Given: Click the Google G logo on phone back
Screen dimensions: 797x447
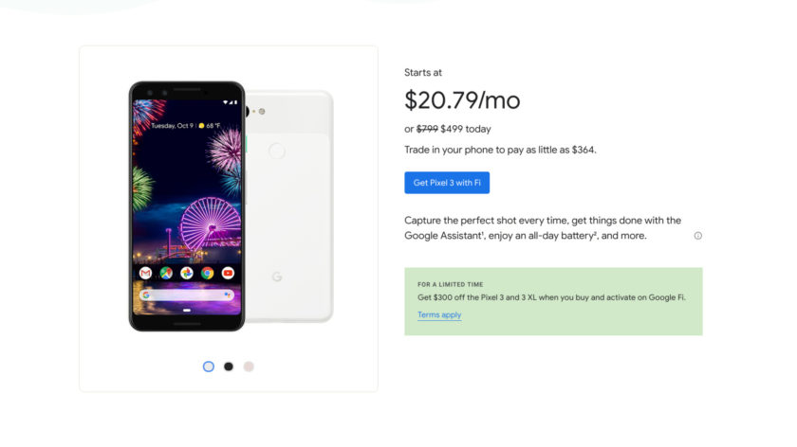Looking at the screenshot, I should point(277,277).
